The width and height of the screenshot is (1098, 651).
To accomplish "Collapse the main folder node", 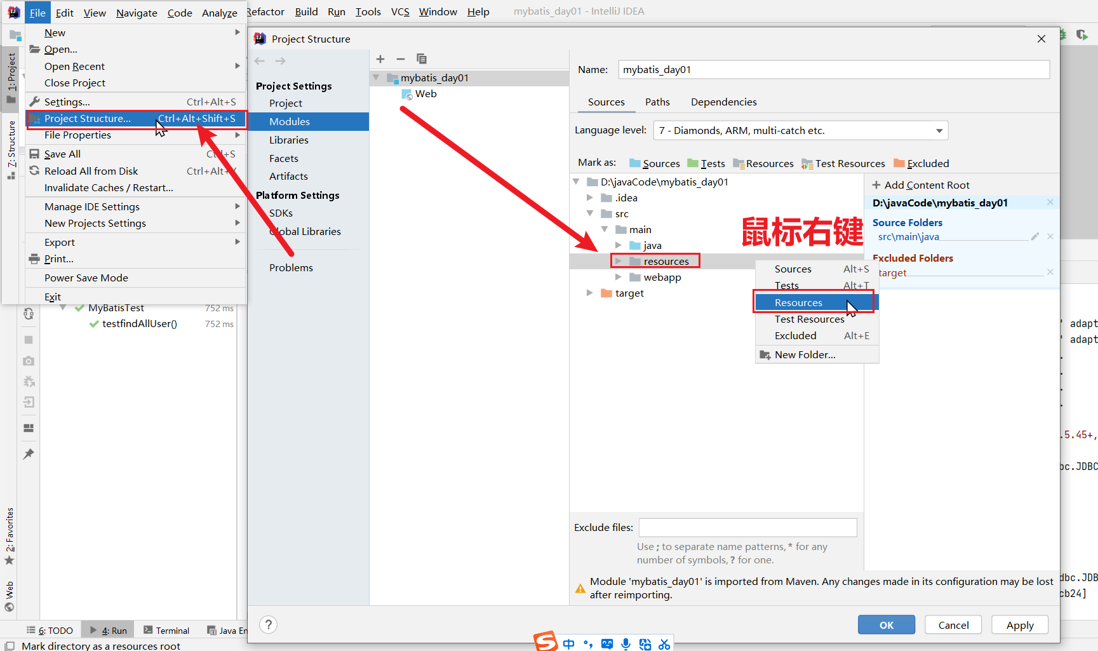I will click(605, 229).
